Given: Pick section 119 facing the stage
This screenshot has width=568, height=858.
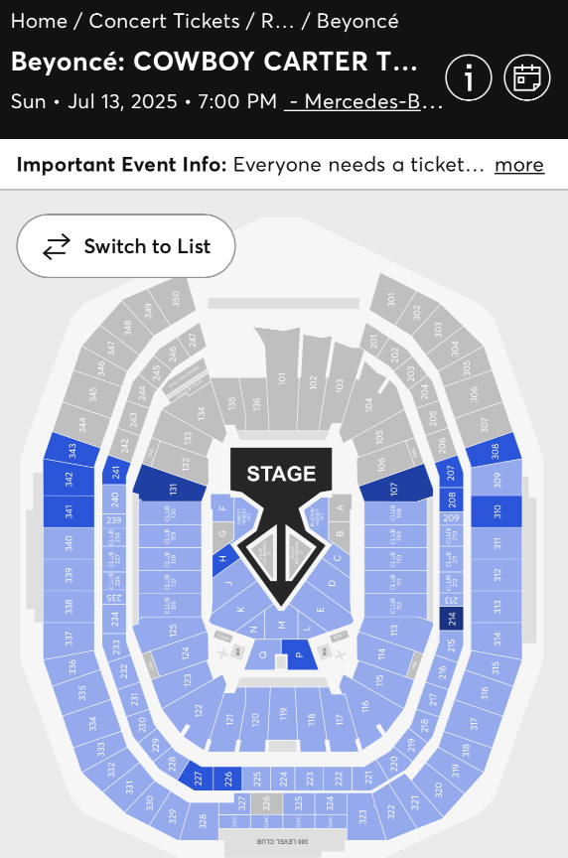Looking at the screenshot, I should pos(283,714).
